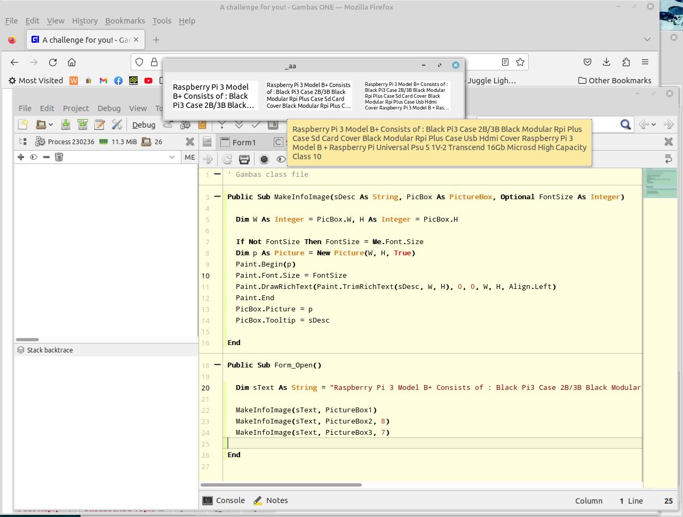683x517 pixels.
Task: Open the Gambas project properties (wrench) icon
Action: (x=117, y=124)
